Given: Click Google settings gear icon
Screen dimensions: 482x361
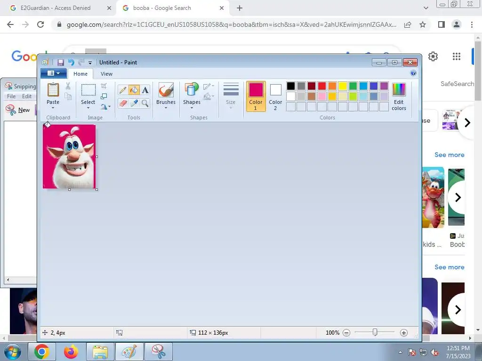Looking at the screenshot, I should coord(433,56).
